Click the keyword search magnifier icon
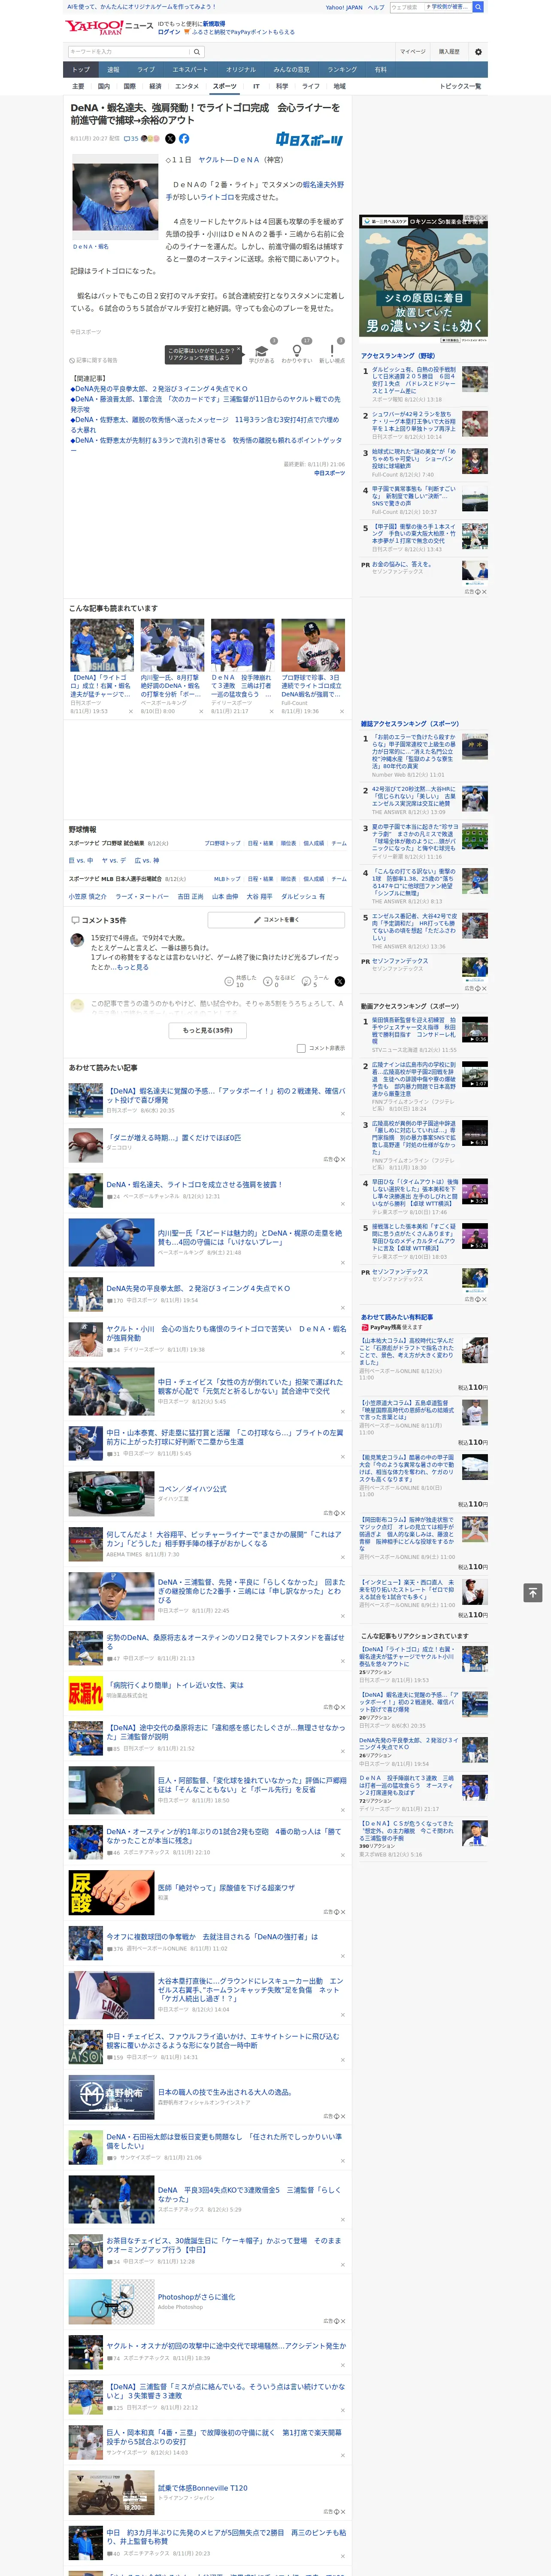 coord(197,52)
